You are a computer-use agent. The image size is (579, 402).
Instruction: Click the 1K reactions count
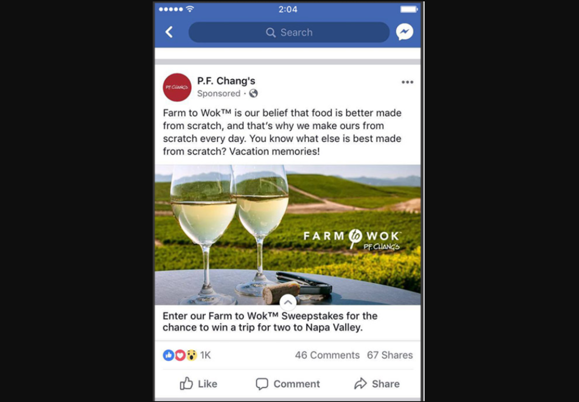(x=205, y=355)
